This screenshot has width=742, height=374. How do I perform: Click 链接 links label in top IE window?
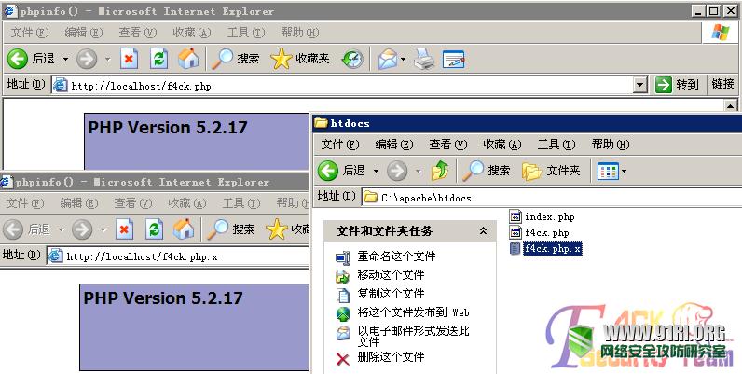click(722, 84)
